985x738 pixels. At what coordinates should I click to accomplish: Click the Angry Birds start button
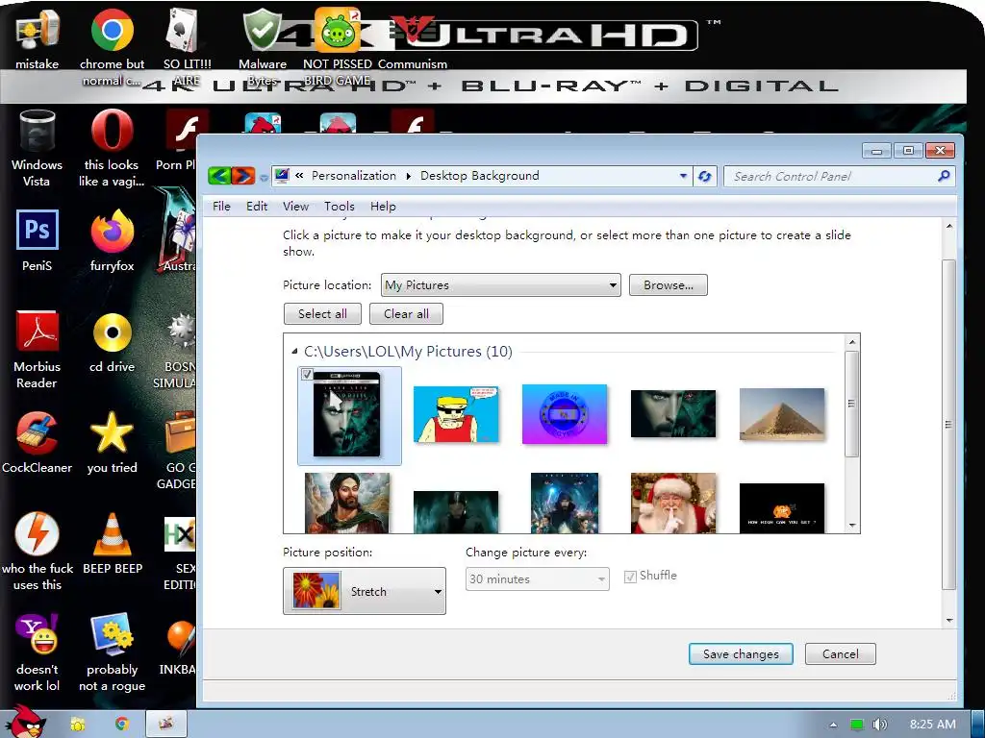pos(28,723)
